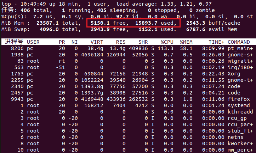Click the 8:09.99 TIME+ value
Screen dimensions: 256x153
pyautogui.click(x=213, y=48)
